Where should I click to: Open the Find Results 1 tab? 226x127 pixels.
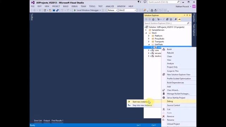[57, 121]
